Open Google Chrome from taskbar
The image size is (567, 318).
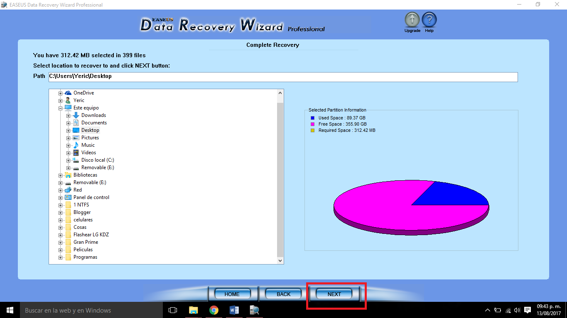tap(214, 310)
